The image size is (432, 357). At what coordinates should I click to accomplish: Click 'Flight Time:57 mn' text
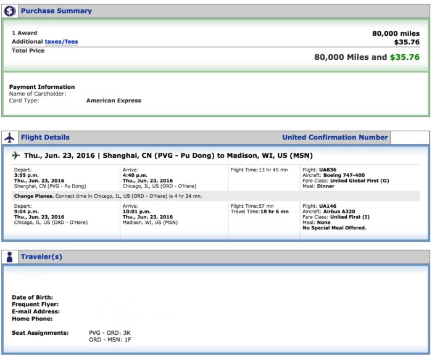pos(252,206)
